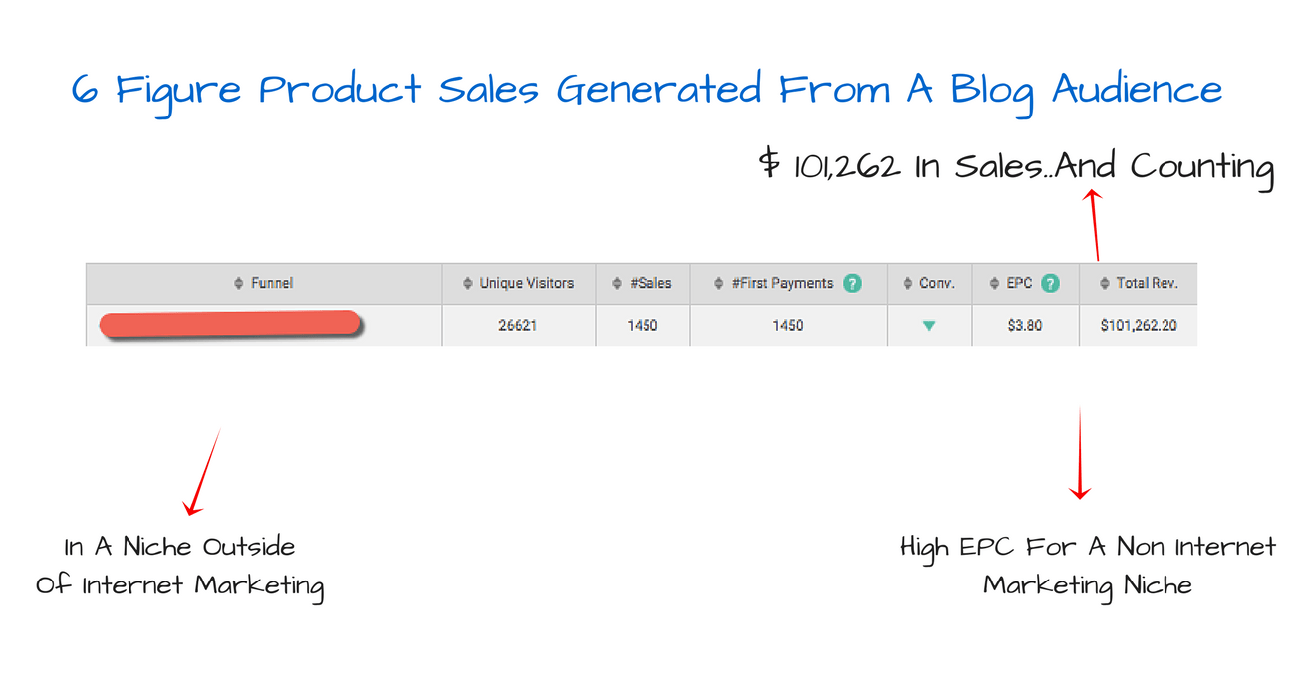Click the blue 6 Figure Product Sales title
Image resolution: width=1295 pixels, height=697 pixels.
click(647, 91)
